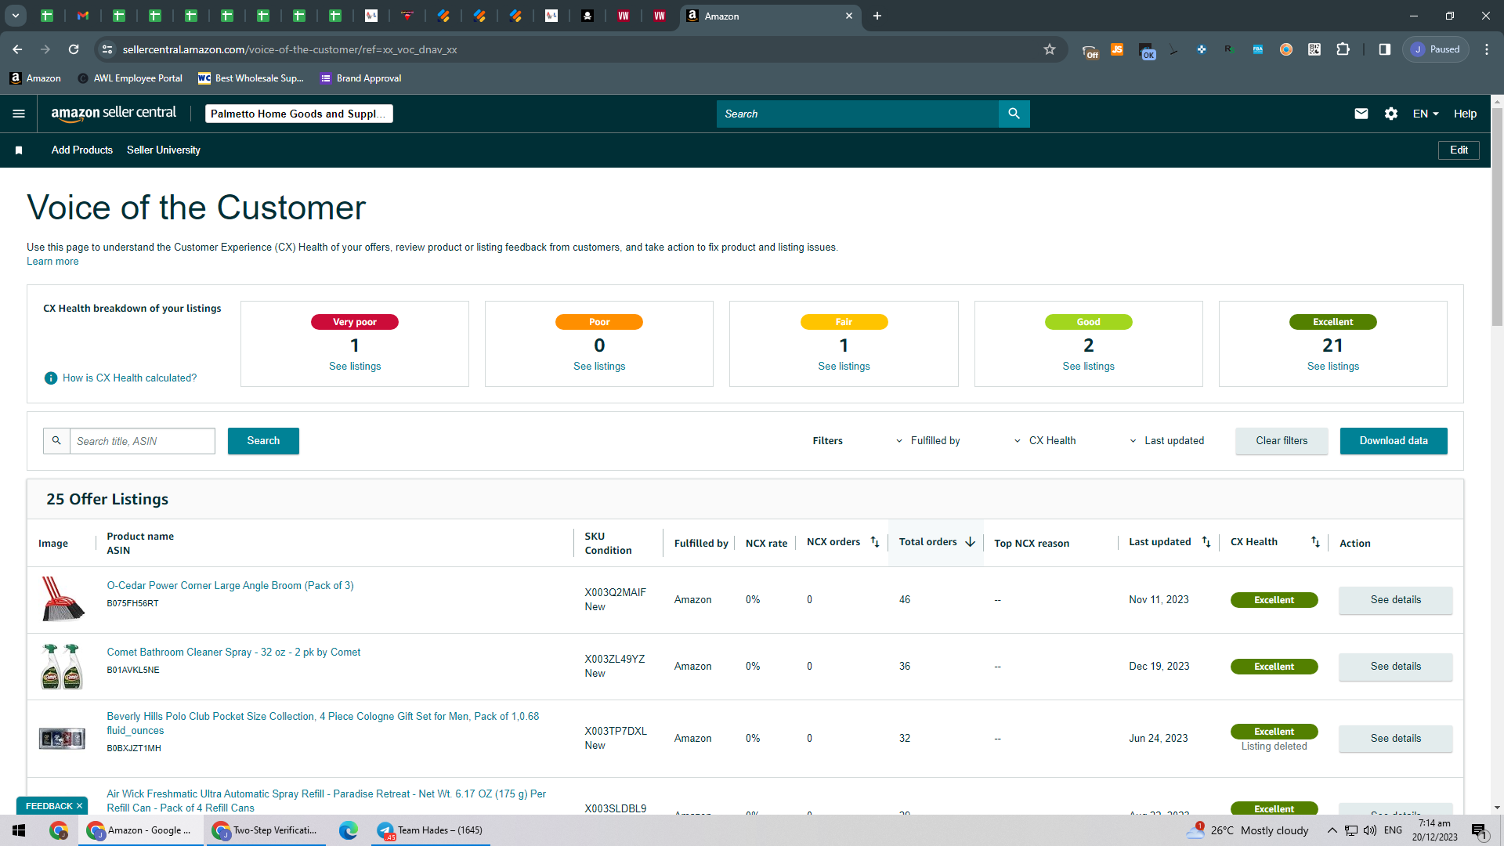Image resolution: width=1504 pixels, height=846 pixels.
Task: Click Clear filters button
Action: coord(1282,441)
